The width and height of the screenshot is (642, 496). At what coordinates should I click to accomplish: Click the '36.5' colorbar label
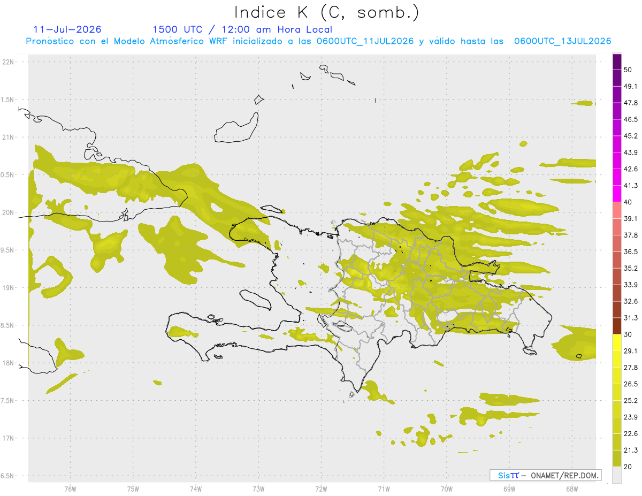pos(631,251)
